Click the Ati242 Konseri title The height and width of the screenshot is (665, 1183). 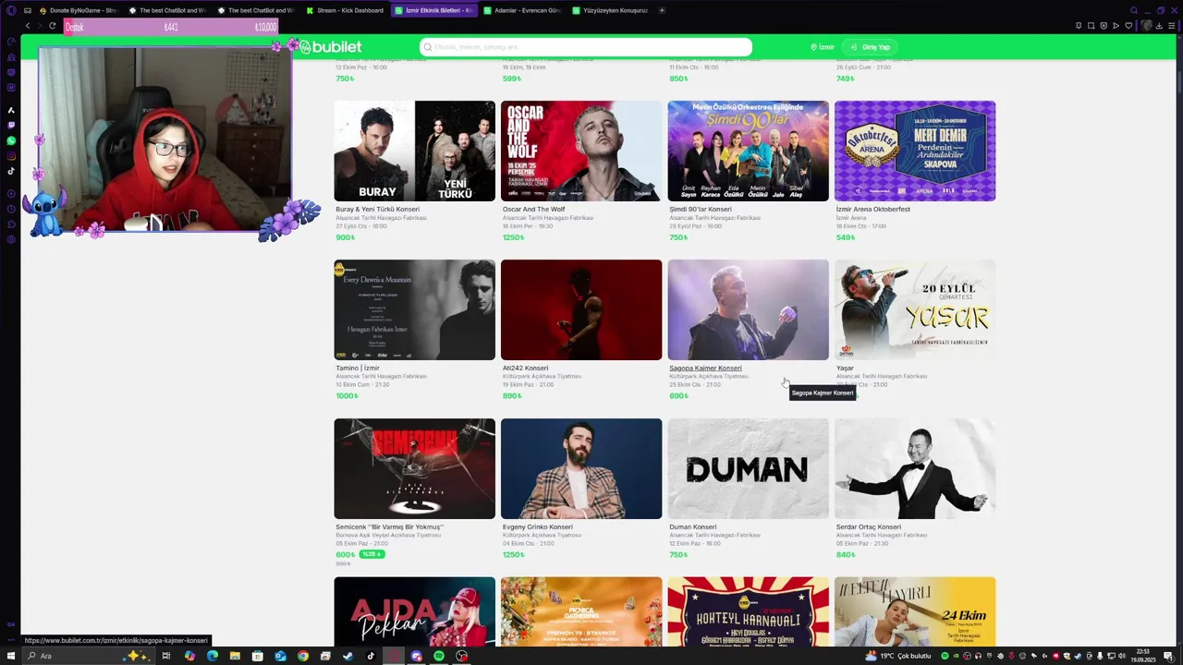click(x=526, y=368)
